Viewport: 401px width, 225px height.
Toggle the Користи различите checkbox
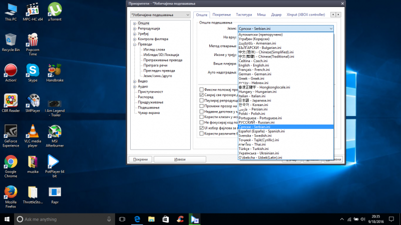coord(202,133)
